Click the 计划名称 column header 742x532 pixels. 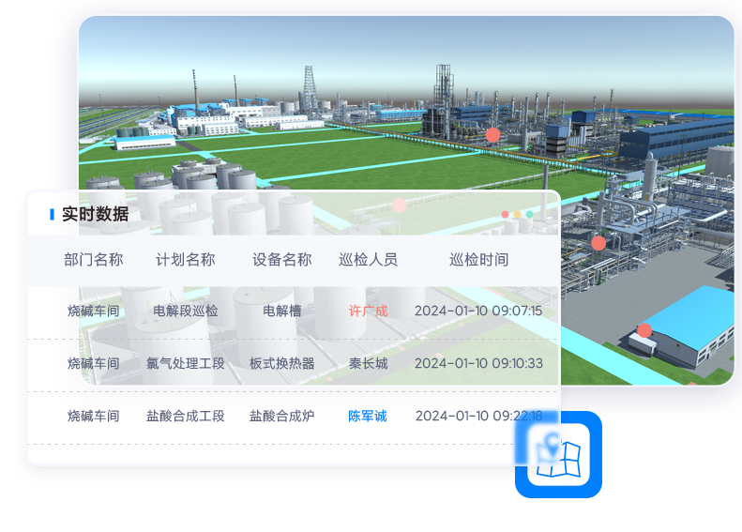[186, 260]
